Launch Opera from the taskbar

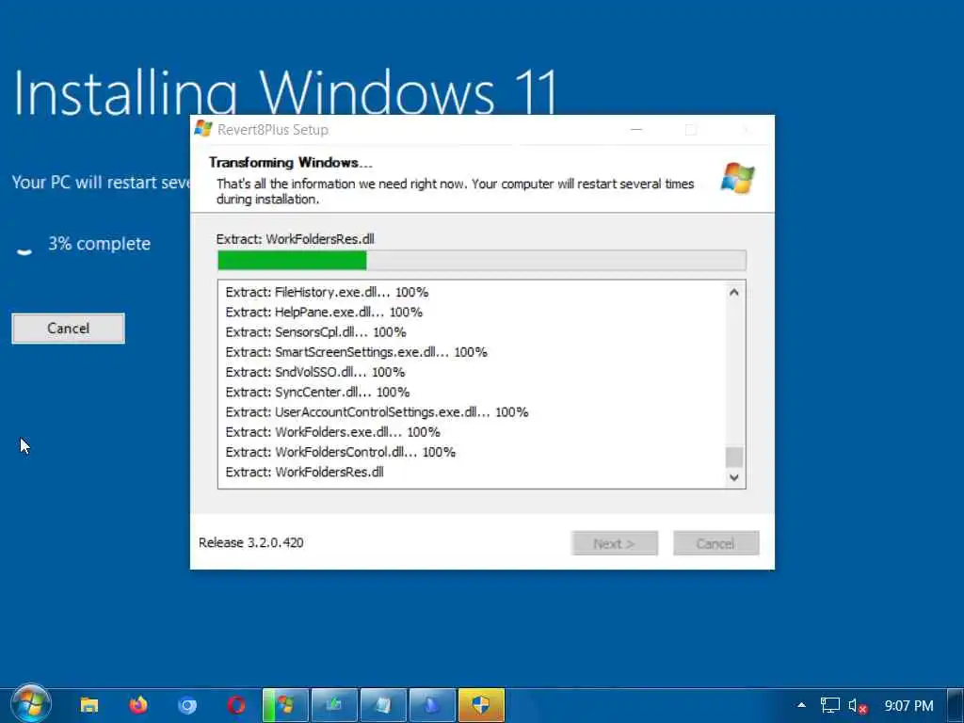[x=236, y=705]
